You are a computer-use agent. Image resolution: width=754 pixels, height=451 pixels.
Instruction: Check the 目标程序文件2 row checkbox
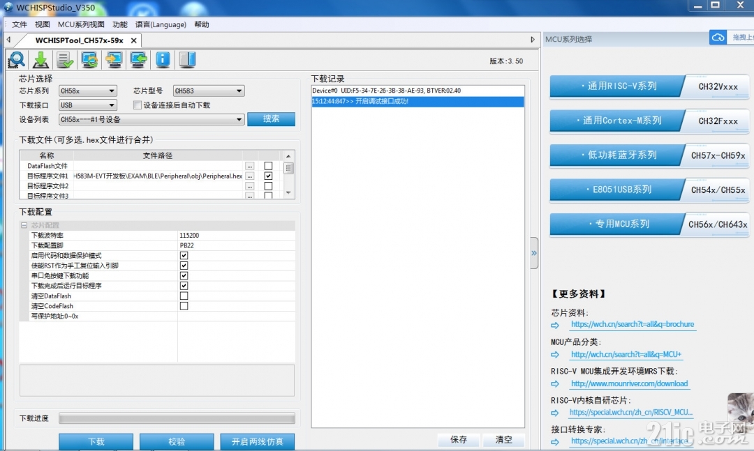coord(268,186)
